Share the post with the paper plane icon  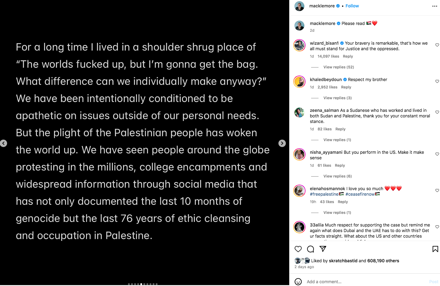pyautogui.click(x=323, y=249)
